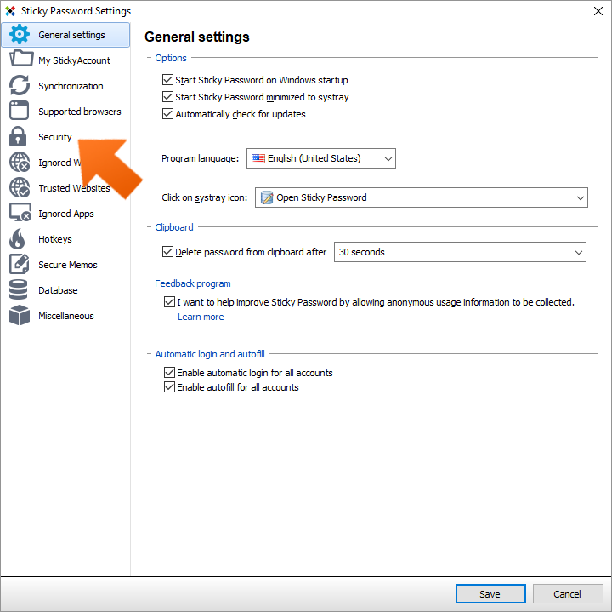The width and height of the screenshot is (612, 612).
Task: Click the Secure Memos notepad icon
Action: tap(19, 264)
